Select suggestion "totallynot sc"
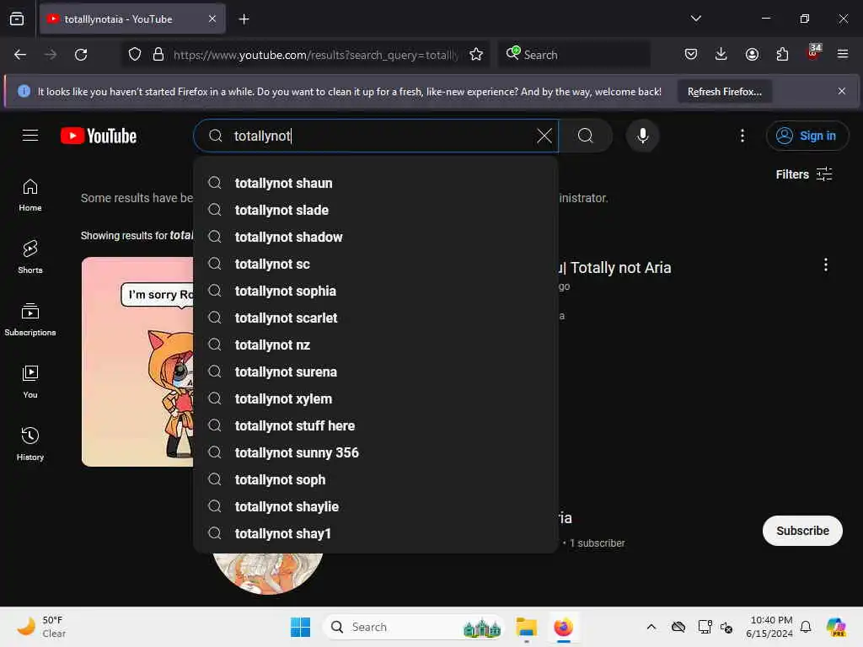 coord(375,264)
